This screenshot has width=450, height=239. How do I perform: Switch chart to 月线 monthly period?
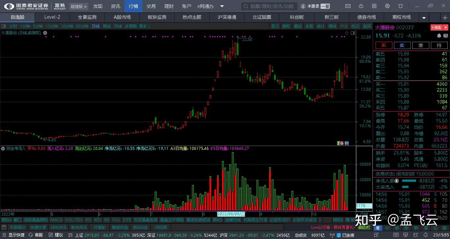coord(118,26)
